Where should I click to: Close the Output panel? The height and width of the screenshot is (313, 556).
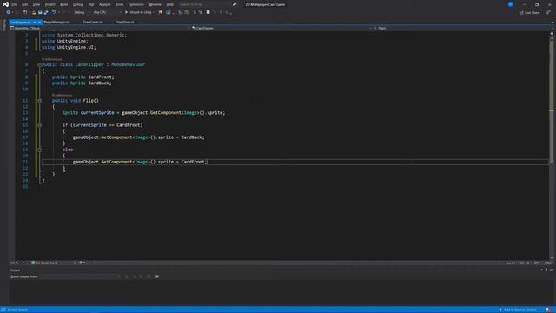551,270
